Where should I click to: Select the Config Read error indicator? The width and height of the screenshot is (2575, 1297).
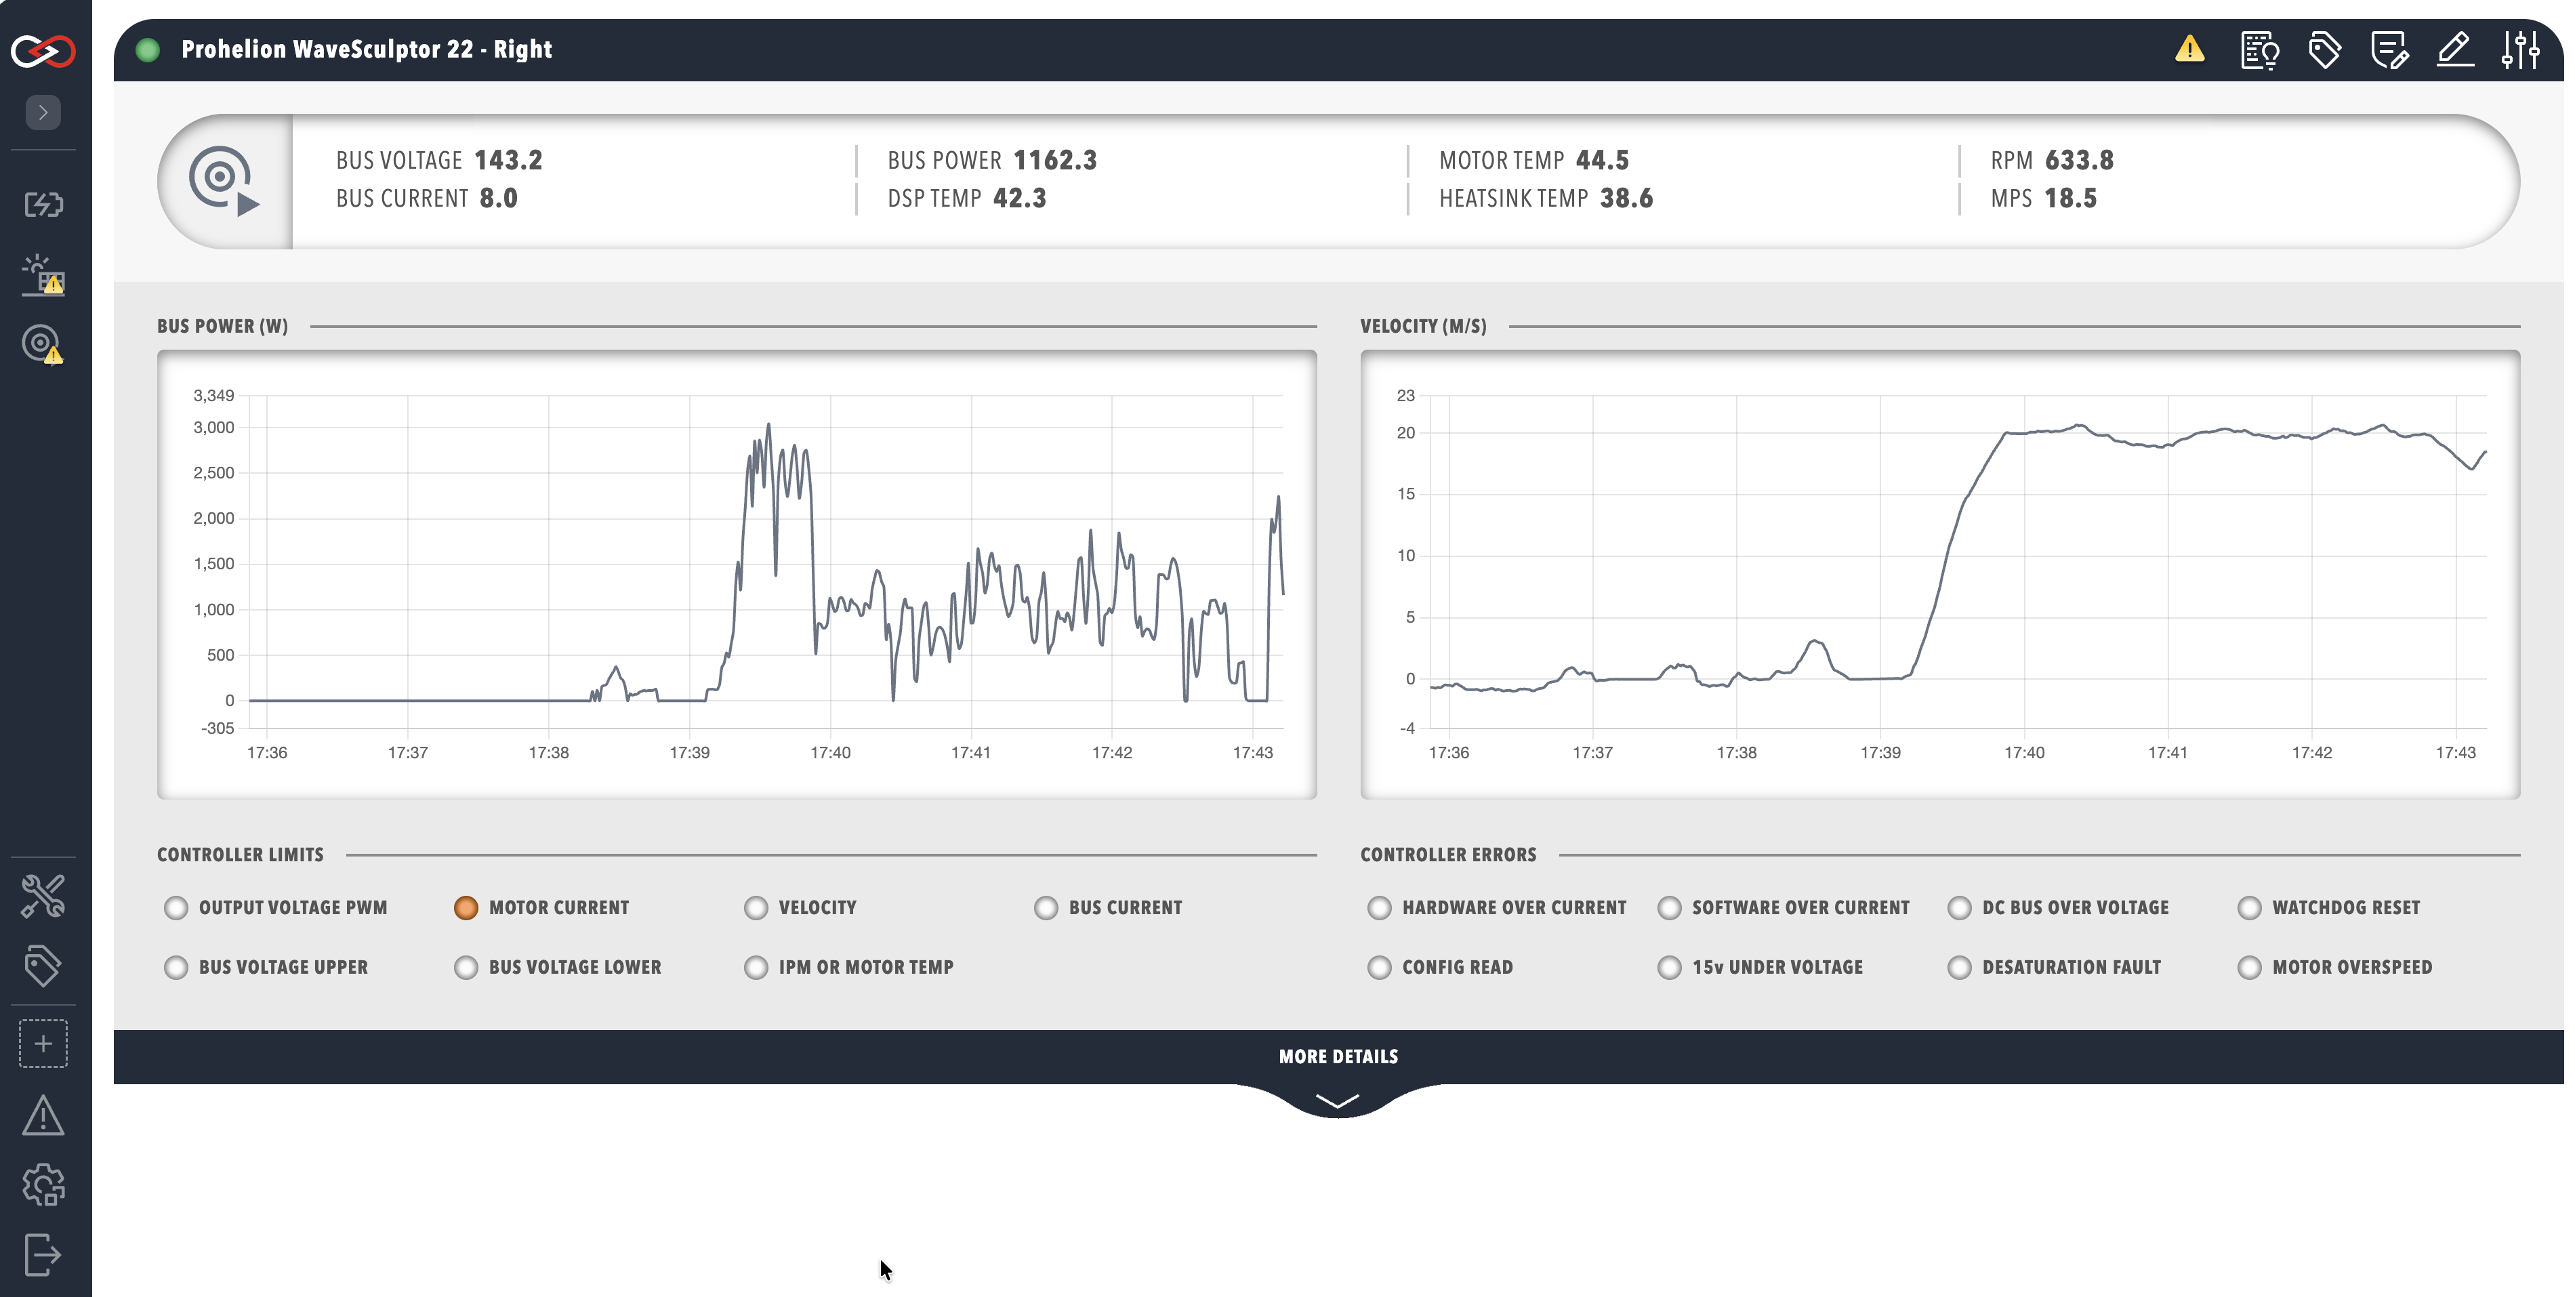pyautogui.click(x=1380, y=968)
